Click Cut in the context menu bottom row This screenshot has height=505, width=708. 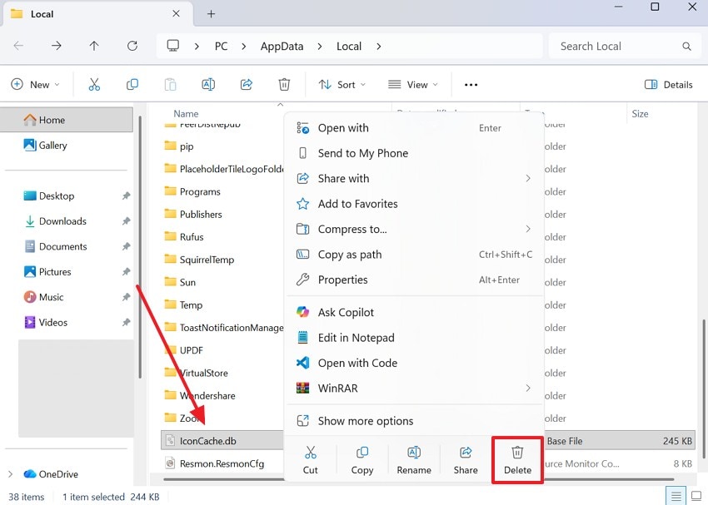point(310,460)
